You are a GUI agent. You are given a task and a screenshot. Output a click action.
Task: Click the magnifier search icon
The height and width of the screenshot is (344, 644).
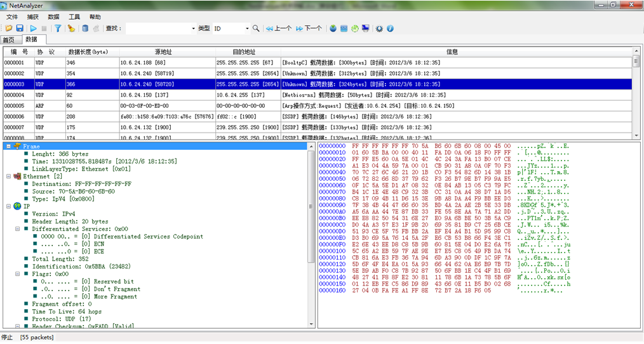pyautogui.click(x=256, y=29)
